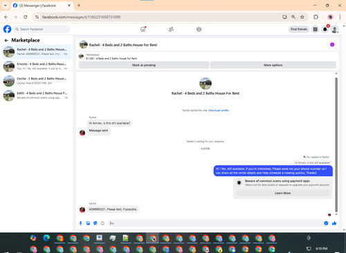Reload the page with the refresh icon
Screen dimensions: 346x253
coord(26,17)
